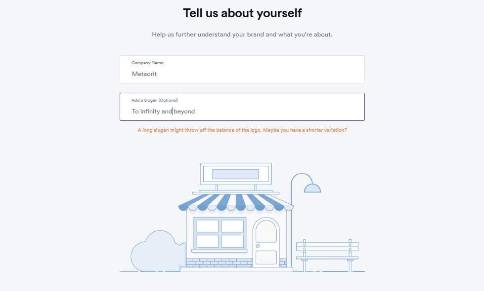
Task: Click the 'Tell us about yourself' heading
Action: point(242,13)
